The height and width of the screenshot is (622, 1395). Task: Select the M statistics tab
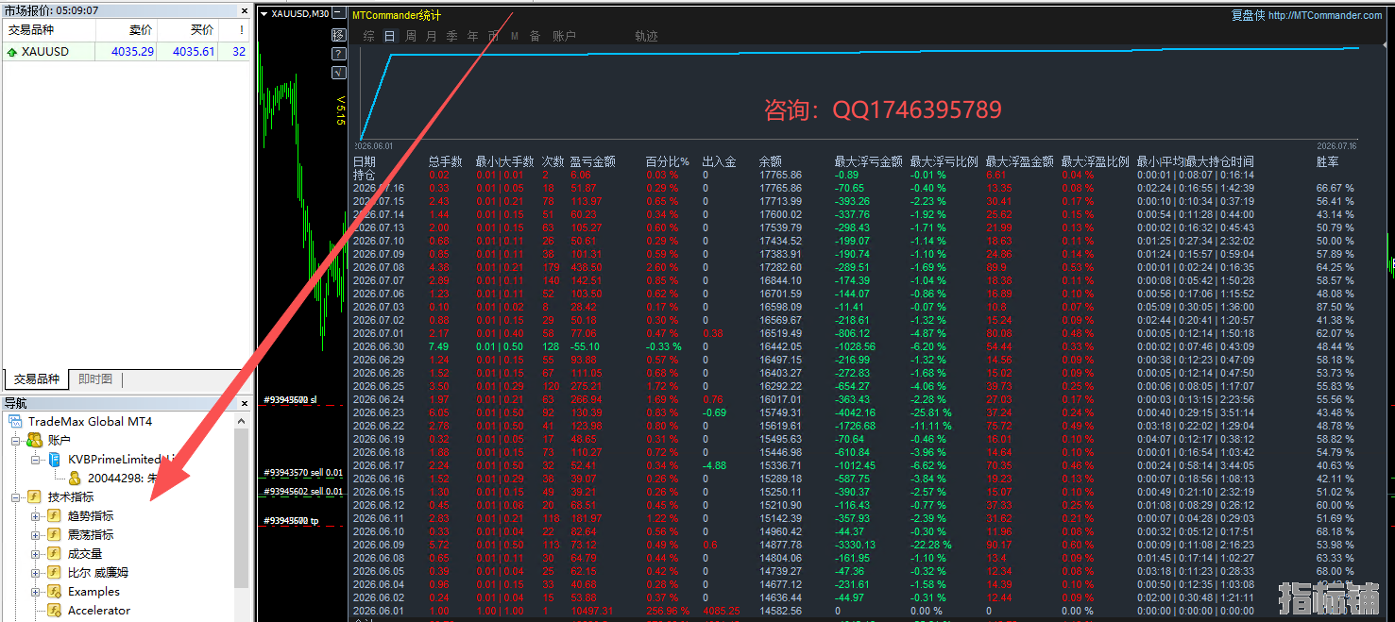pos(515,36)
